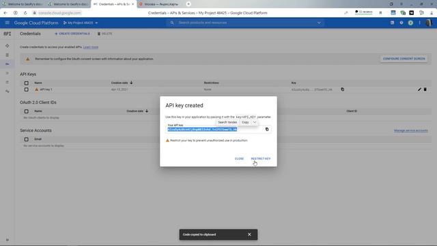Open the VK extension icon

(x=412, y=13)
